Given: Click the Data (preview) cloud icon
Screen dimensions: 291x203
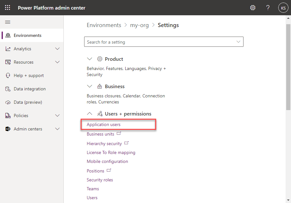Looking at the screenshot, I should [x=8, y=102].
